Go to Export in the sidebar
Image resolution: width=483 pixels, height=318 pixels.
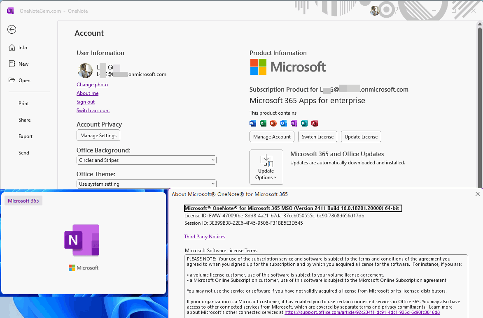25,136
